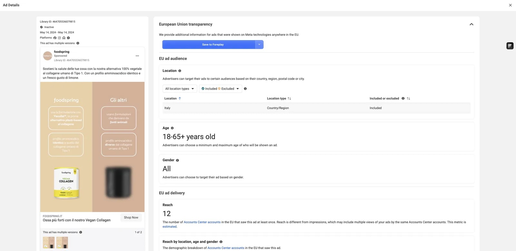Sort by Location column arrow
Image resolution: width=516 pixels, height=251 pixels.
(x=180, y=99)
